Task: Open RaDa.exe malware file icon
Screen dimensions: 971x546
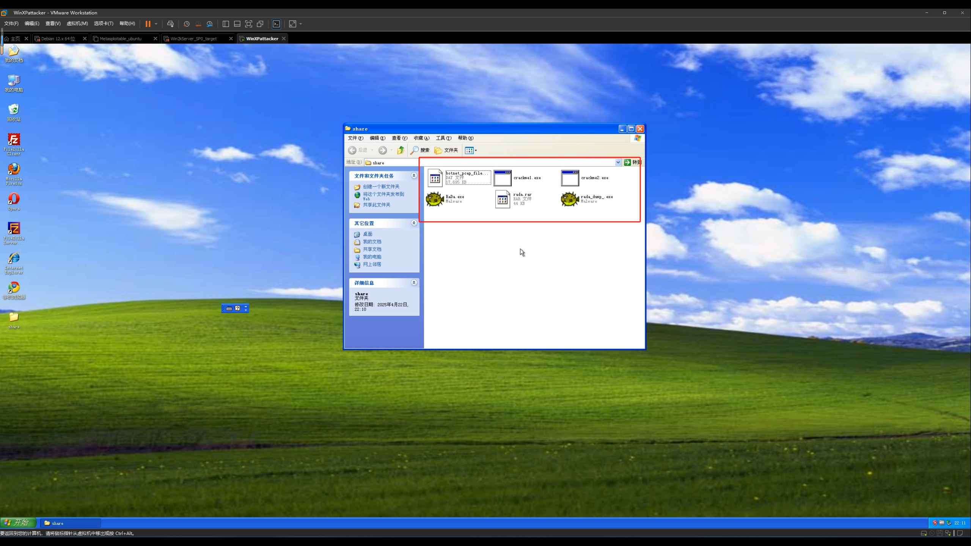Action: (435, 199)
